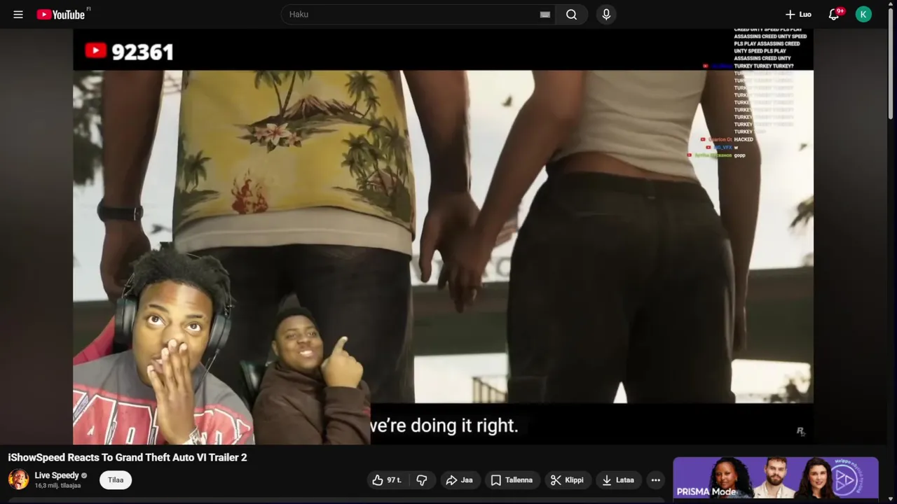Click the video player to pause

pos(443,237)
